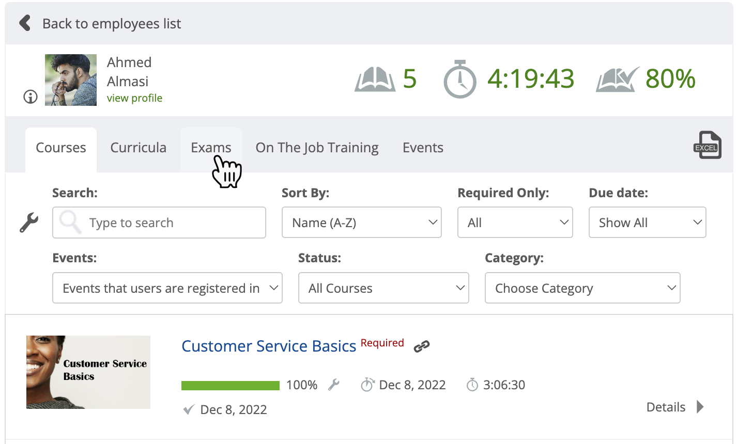
Task: Click the green 100% progress bar
Action: point(230,385)
